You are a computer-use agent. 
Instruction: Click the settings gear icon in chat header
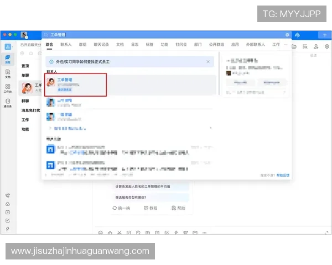[x=326, y=46]
